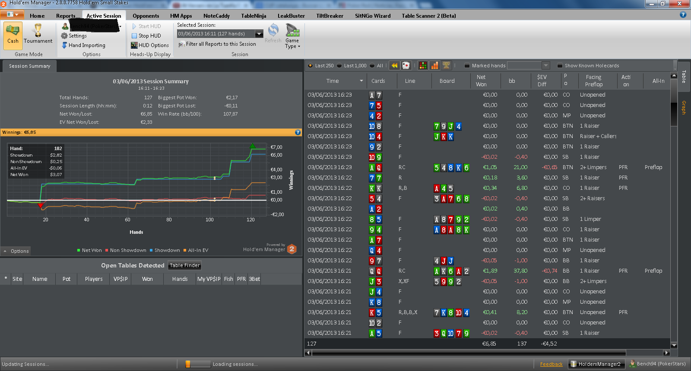The height and width of the screenshot is (371, 691).
Task: Open the Game Type filter dropdown
Action: coord(292,37)
